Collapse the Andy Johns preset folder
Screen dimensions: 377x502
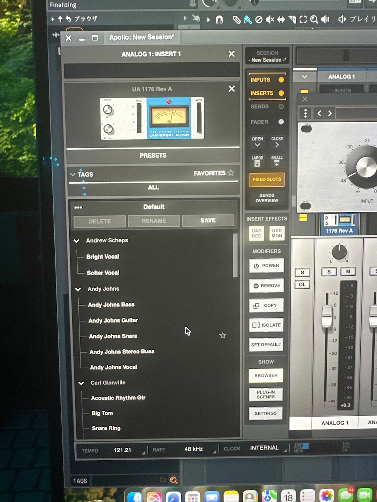pyautogui.click(x=78, y=289)
